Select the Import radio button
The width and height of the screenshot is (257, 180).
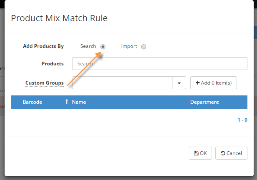point(144,47)
